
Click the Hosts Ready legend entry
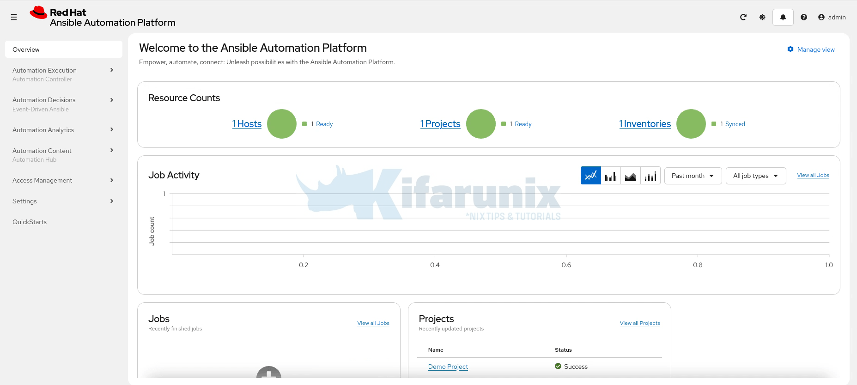(317, 124)
